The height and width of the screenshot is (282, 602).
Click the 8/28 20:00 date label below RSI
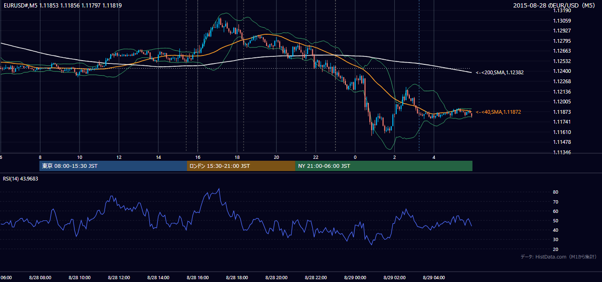[x=277, y=278]
